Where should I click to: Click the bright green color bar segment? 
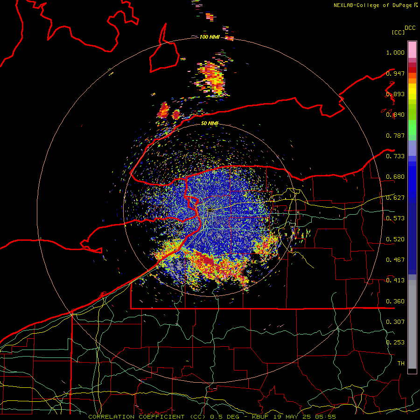412,127
